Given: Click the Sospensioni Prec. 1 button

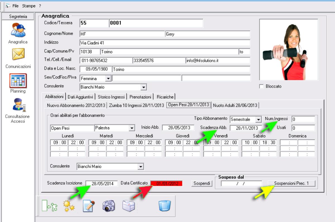Looking at the screenshot, I should 291,184.
